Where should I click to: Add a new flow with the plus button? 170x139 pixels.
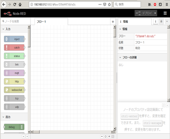click(x=113, y=22)
